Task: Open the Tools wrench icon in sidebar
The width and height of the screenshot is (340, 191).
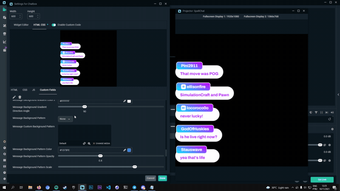Action: [x=4, y=25]
